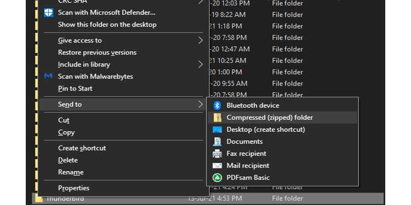Click the Fax recipient printer icon
This screenshot has height=205, width=411.
[x=217, y=154]
